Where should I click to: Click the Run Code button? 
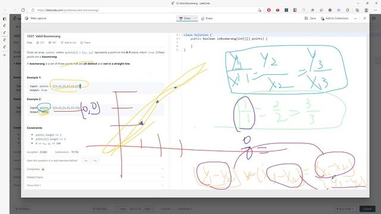[x=345, y=209]
